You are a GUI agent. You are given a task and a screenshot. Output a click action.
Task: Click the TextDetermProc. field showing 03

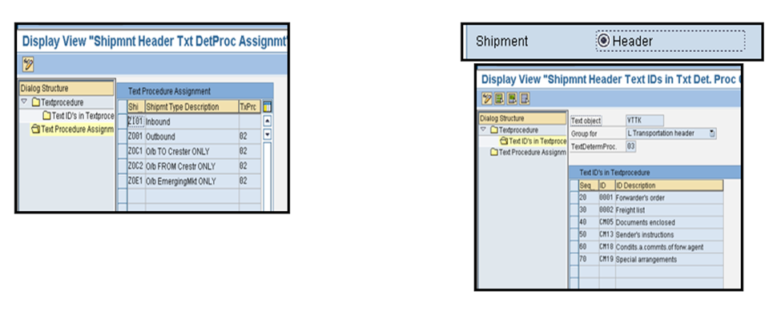pos(630,146)
